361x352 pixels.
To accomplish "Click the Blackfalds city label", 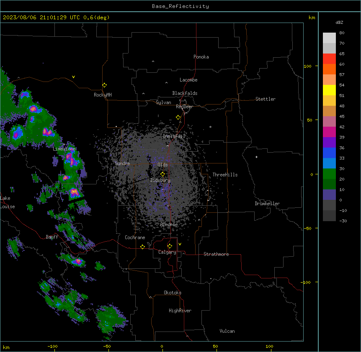I will tap(185, 93).
